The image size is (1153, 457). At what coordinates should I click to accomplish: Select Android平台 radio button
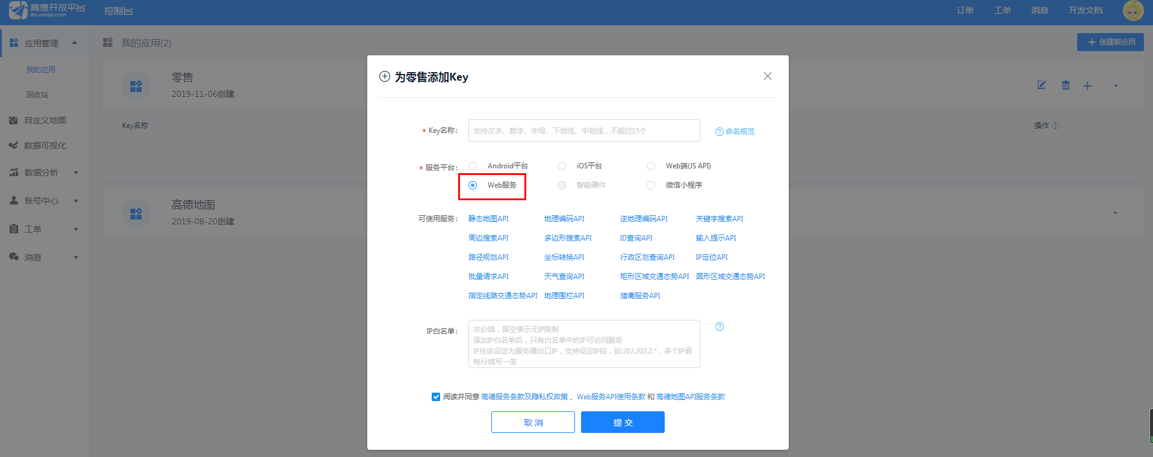(473, 166)
